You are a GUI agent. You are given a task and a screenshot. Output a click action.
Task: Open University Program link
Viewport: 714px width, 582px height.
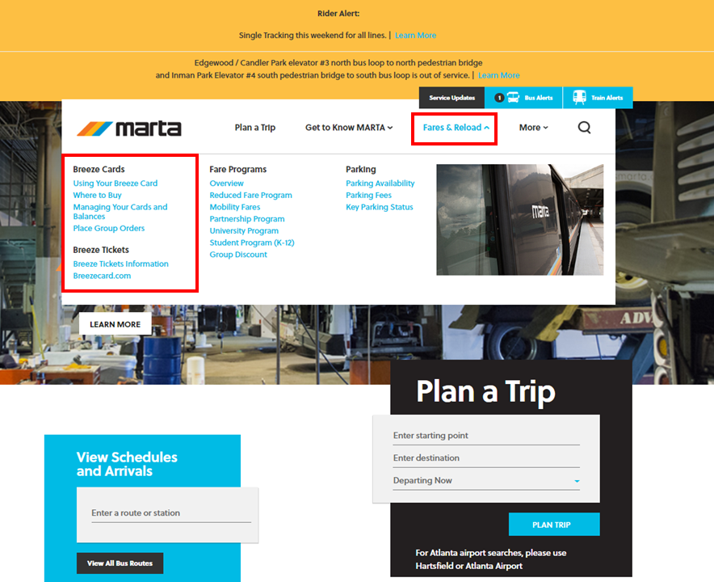click(244, 230)
